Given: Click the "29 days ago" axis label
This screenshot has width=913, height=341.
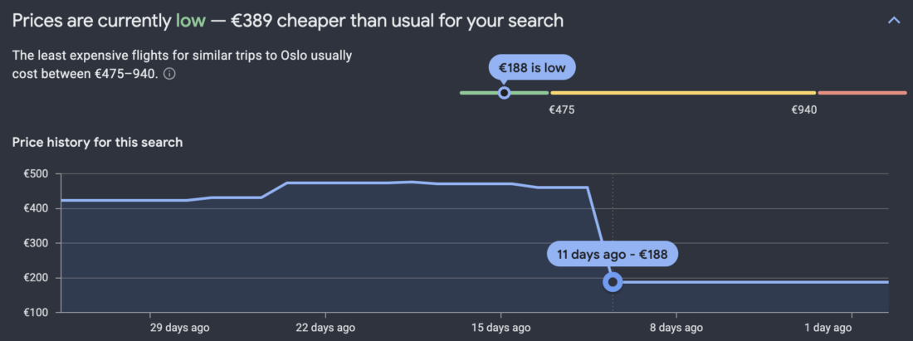Looking at the screenshot, I should point(179,328).
